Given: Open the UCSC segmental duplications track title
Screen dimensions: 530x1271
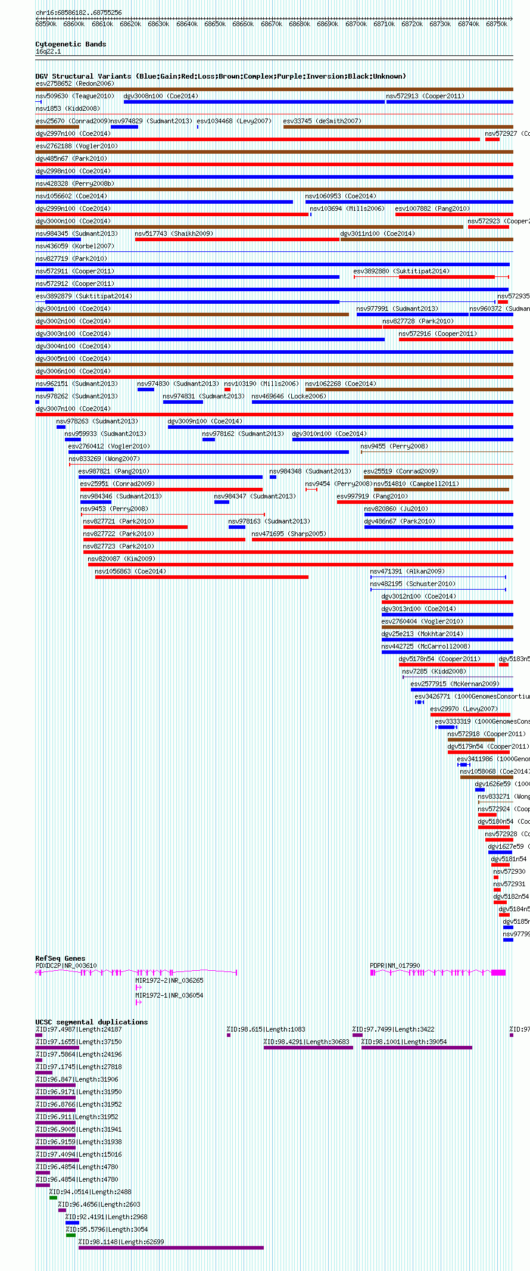Looking at the screenshot, I should pyautogui.click(x=92, y=1022).
